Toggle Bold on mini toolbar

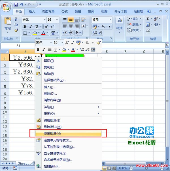[x=38, y=50]
